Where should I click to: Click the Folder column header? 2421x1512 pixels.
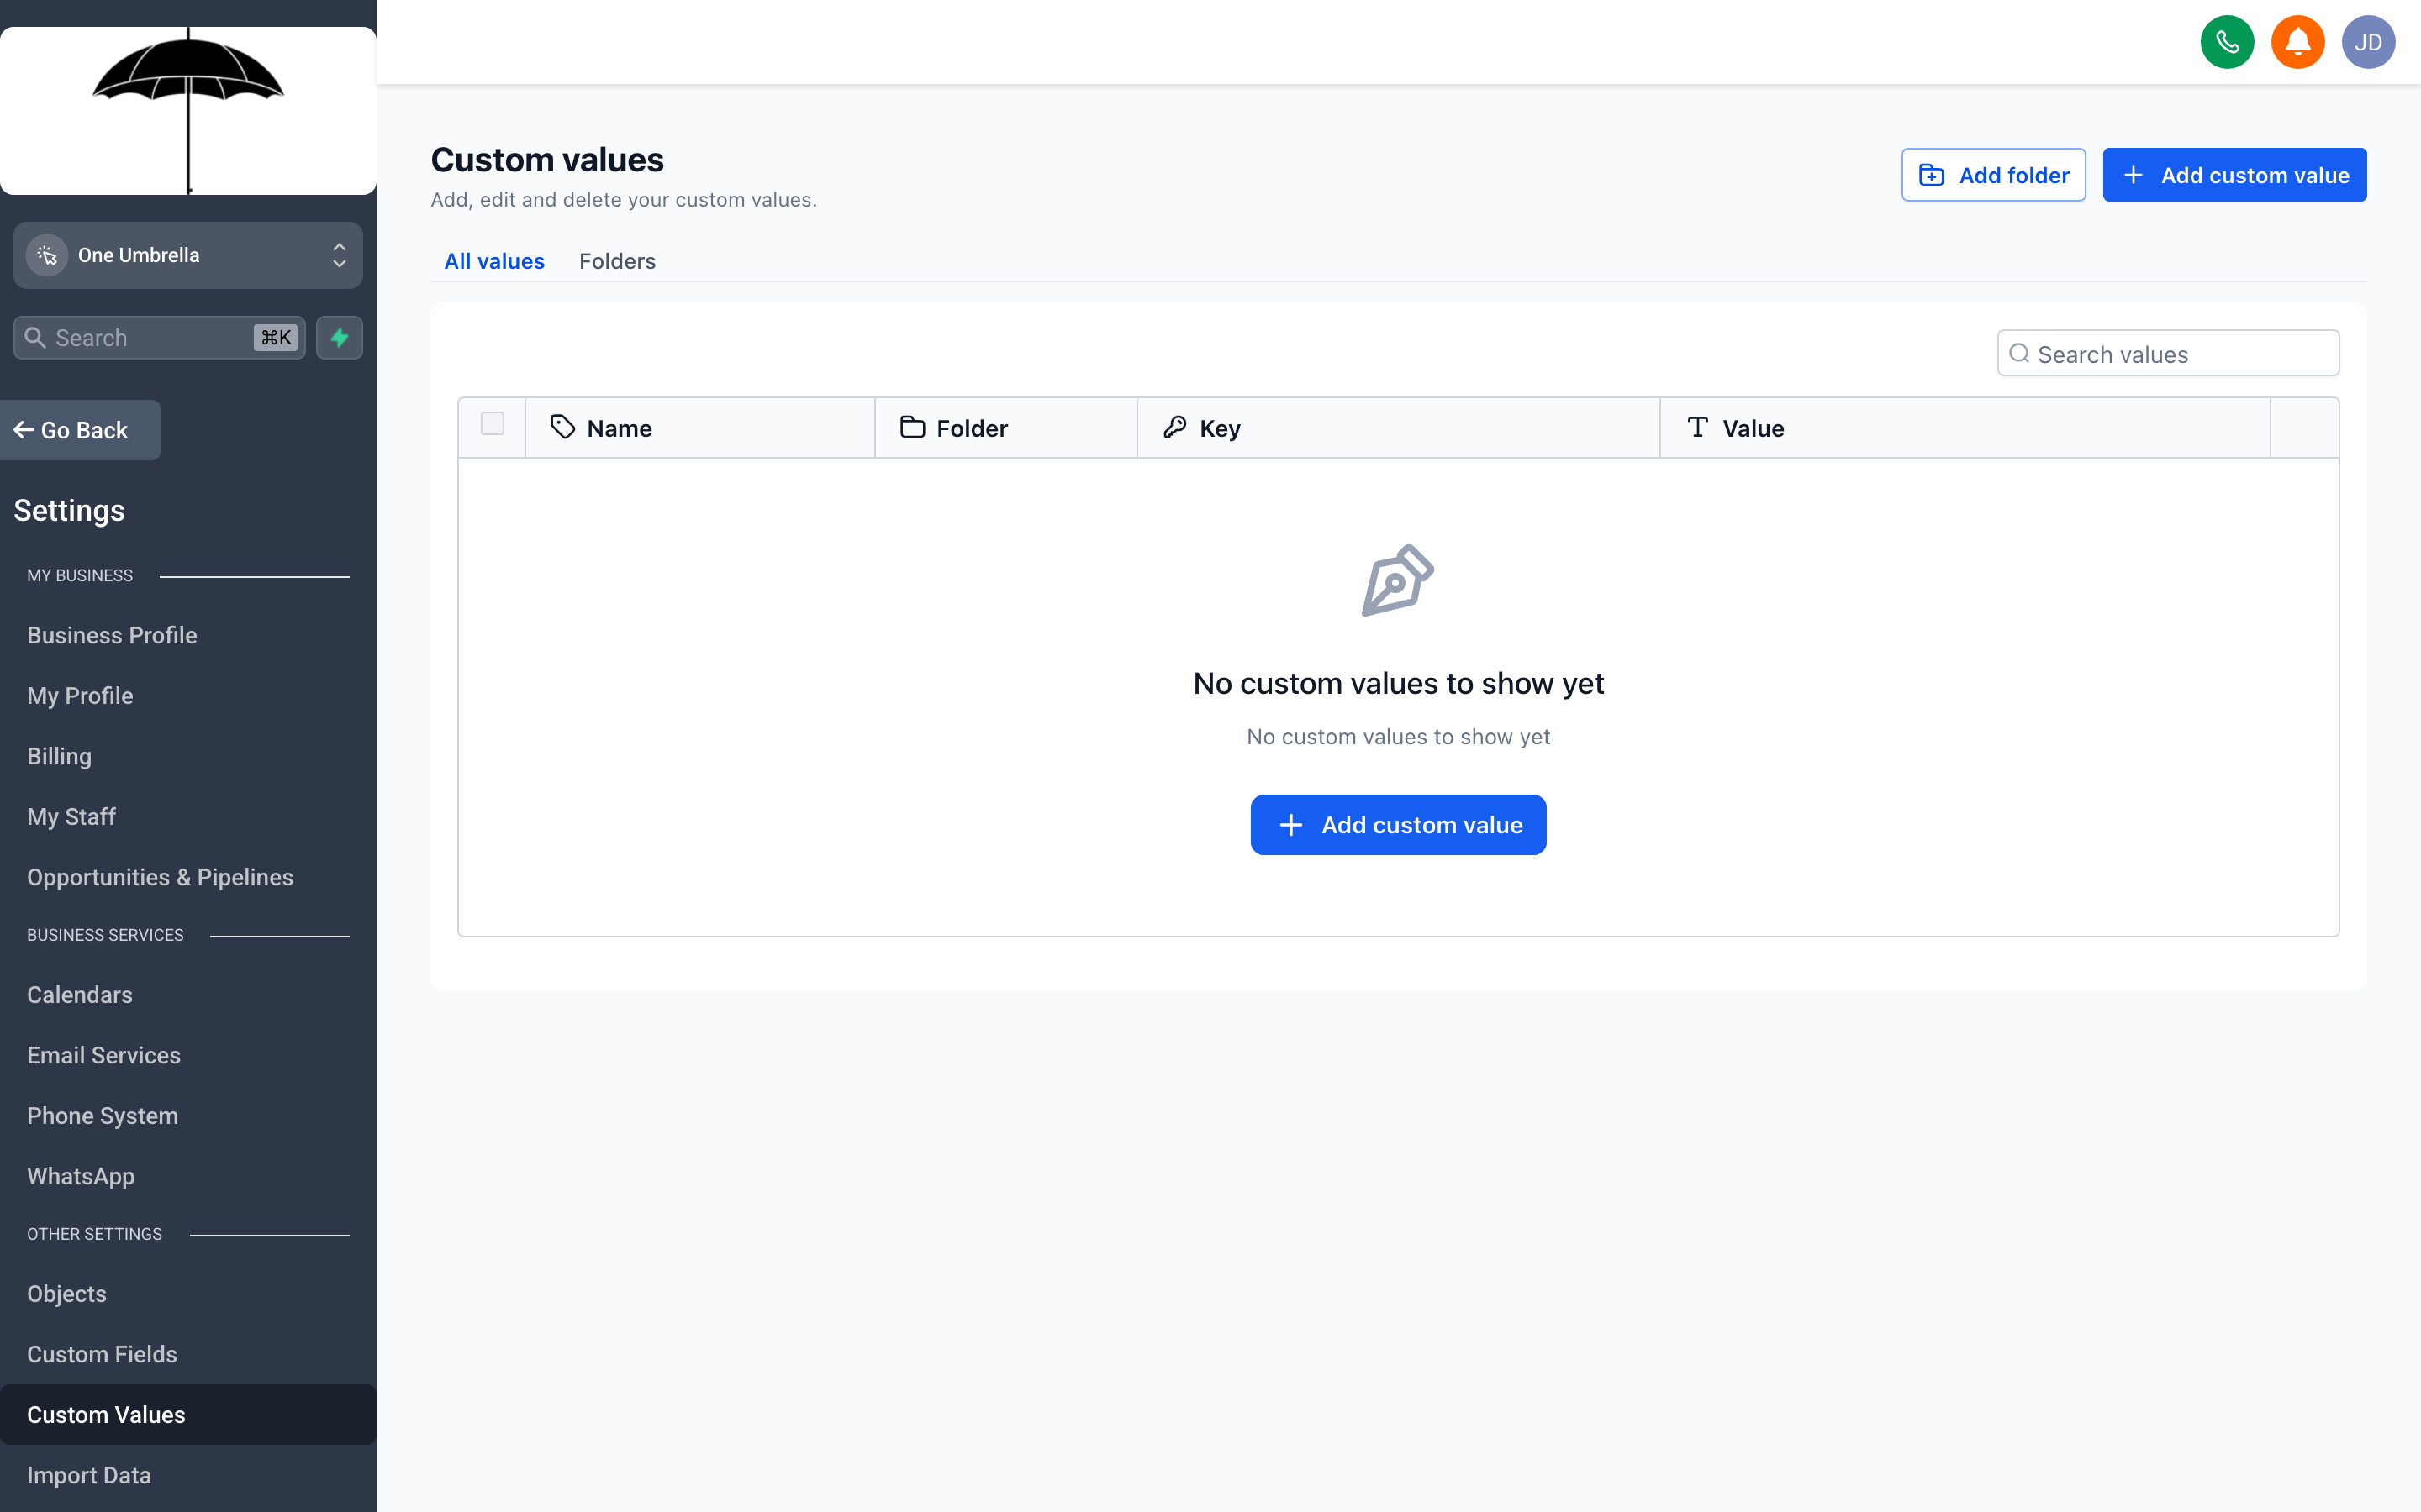click(x=1005, y=428)
